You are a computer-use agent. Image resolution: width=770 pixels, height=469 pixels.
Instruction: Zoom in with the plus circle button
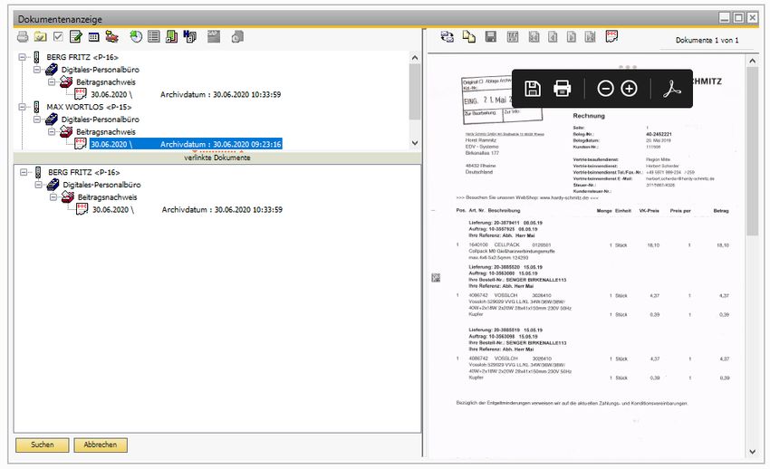coord(629,89)
